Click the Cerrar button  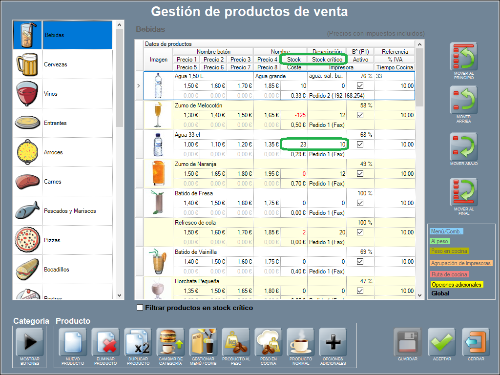475,342
